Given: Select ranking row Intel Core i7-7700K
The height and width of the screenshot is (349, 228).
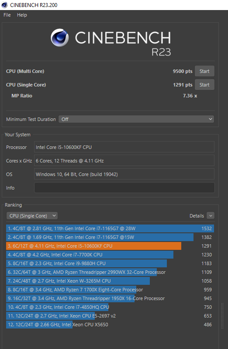Looking at the screenshot, I should 110,255.
